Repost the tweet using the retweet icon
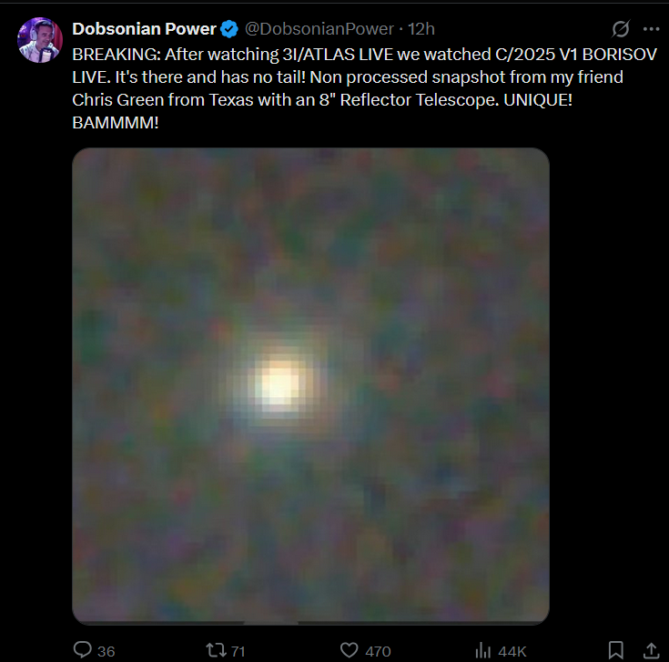 216,650
